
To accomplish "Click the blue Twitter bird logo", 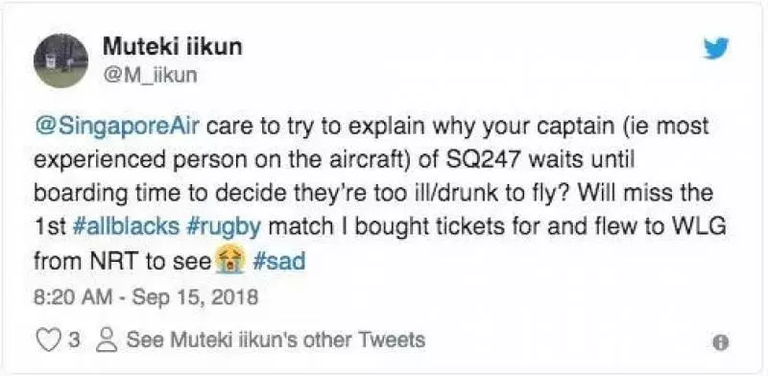I will tap(716, 48).
